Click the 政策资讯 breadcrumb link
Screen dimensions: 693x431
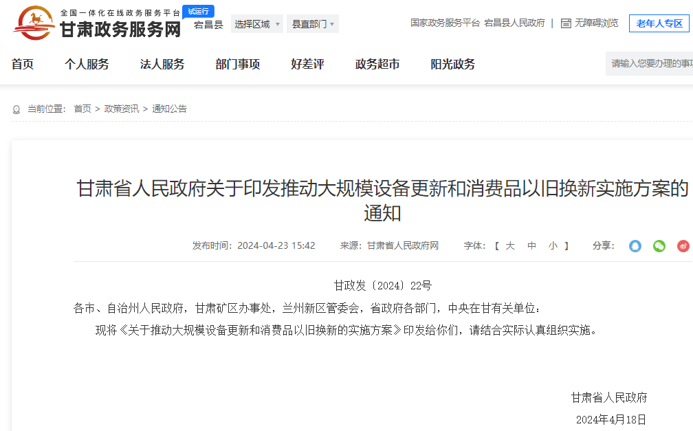122,109
